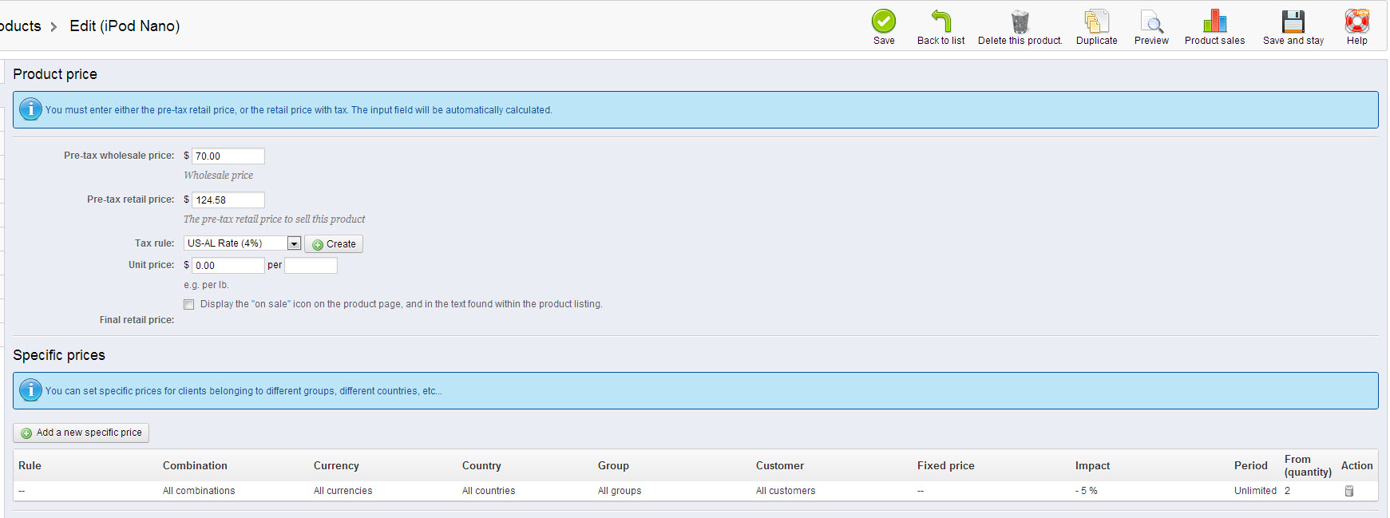1390x518 pixels.
Task: Click info icon in Product price notice
Action: (x=30, y=109)
